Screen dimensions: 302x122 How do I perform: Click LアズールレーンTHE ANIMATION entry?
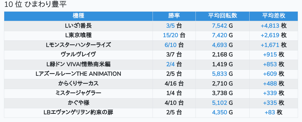(x=78, y=74)
